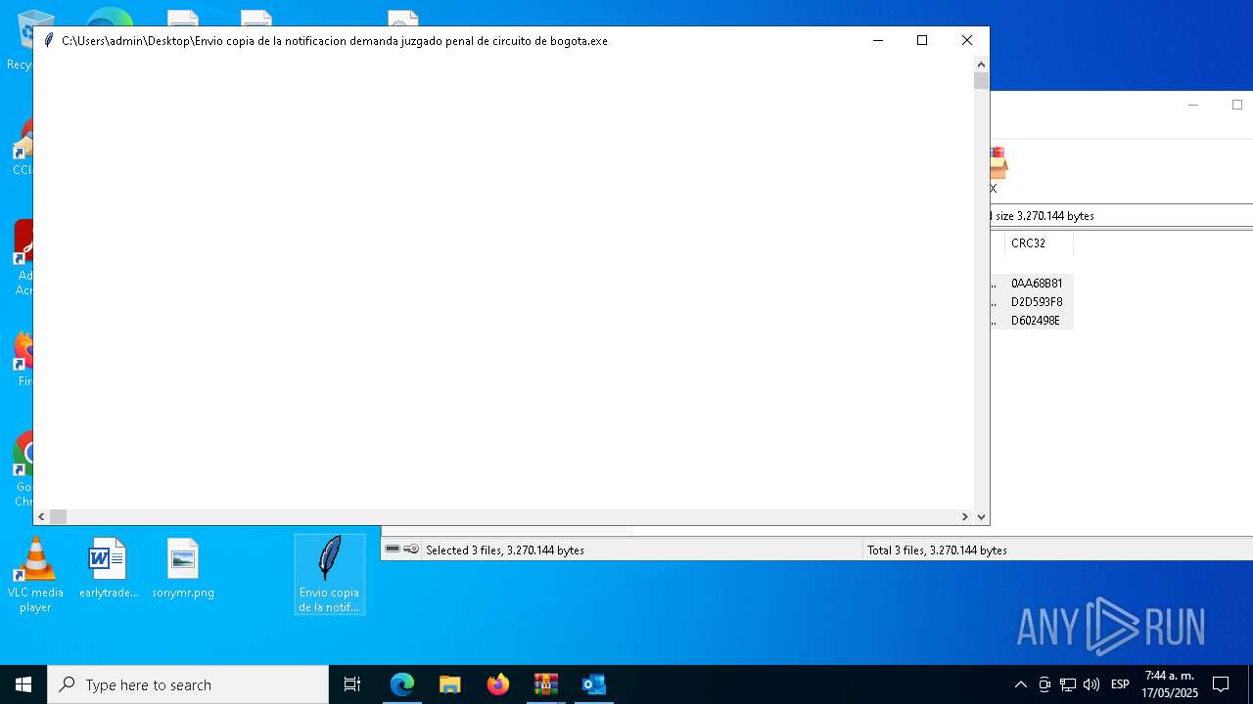Select the sonymr.png image file
The height and width of the screenshot is (704, 1253).
[183, 568]
